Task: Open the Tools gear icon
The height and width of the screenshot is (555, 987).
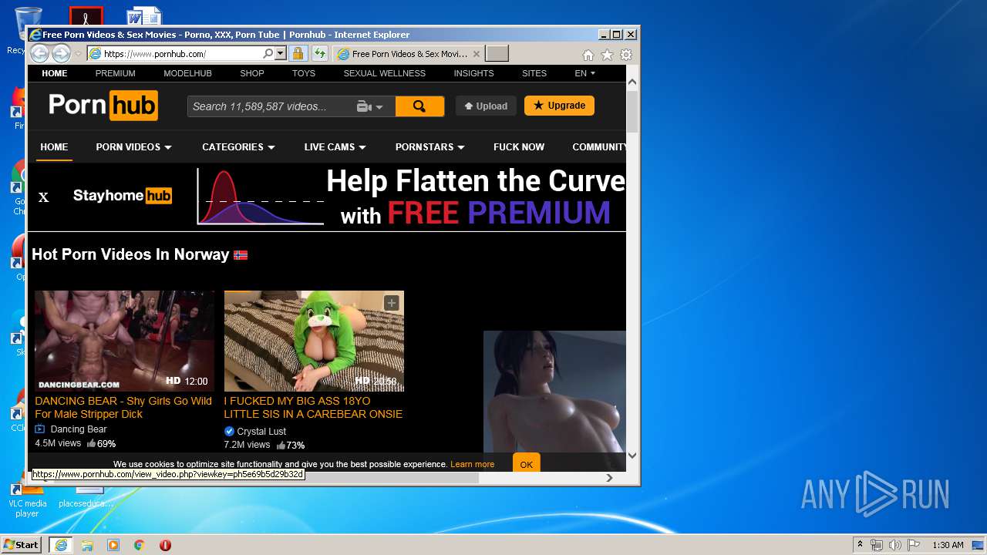Action: pyautogui.click(x=626, y=55)
